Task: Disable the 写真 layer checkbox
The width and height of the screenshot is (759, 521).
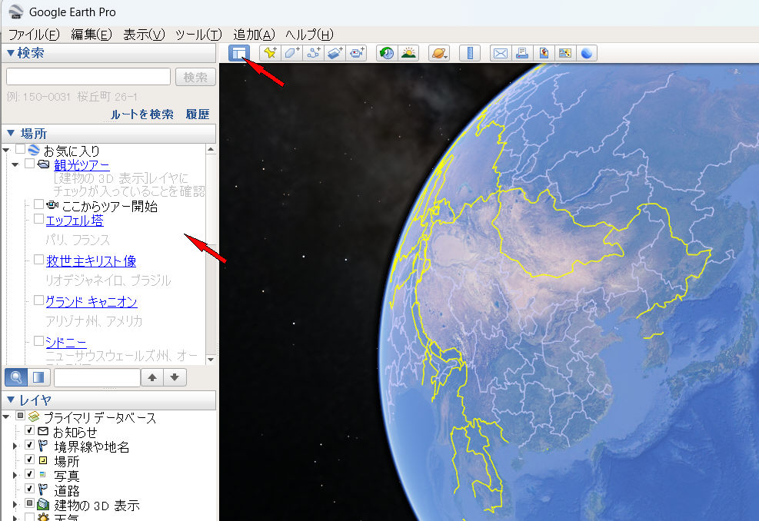Action: point(30,475)
